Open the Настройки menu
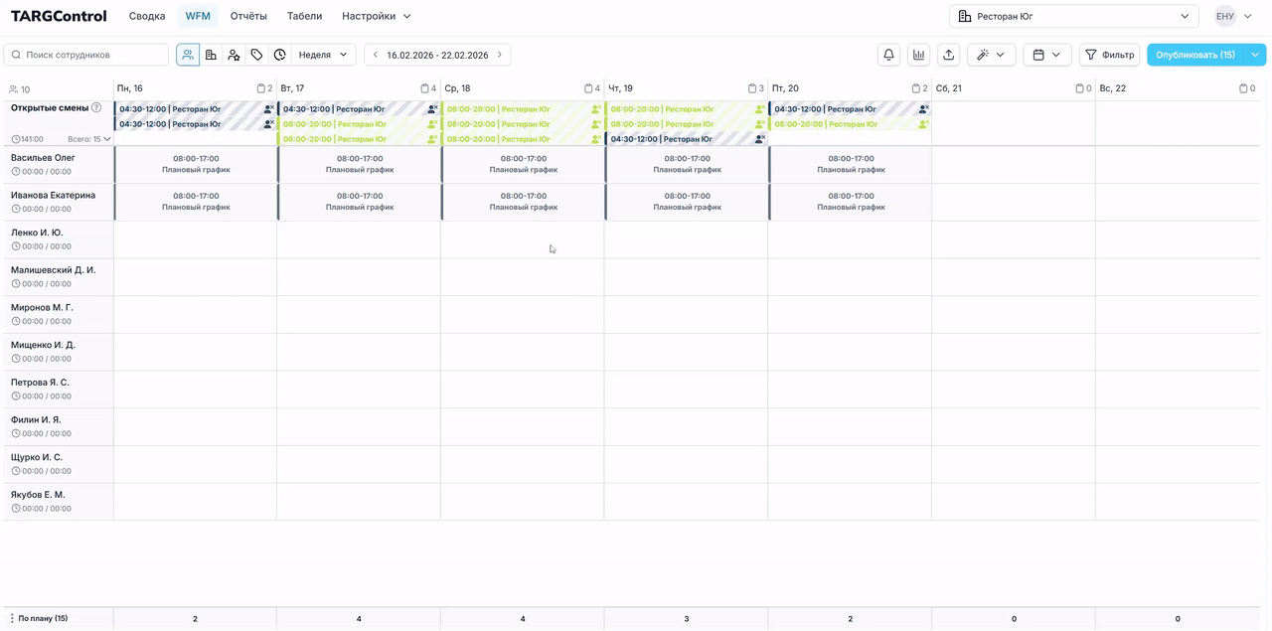 (376, 16)
